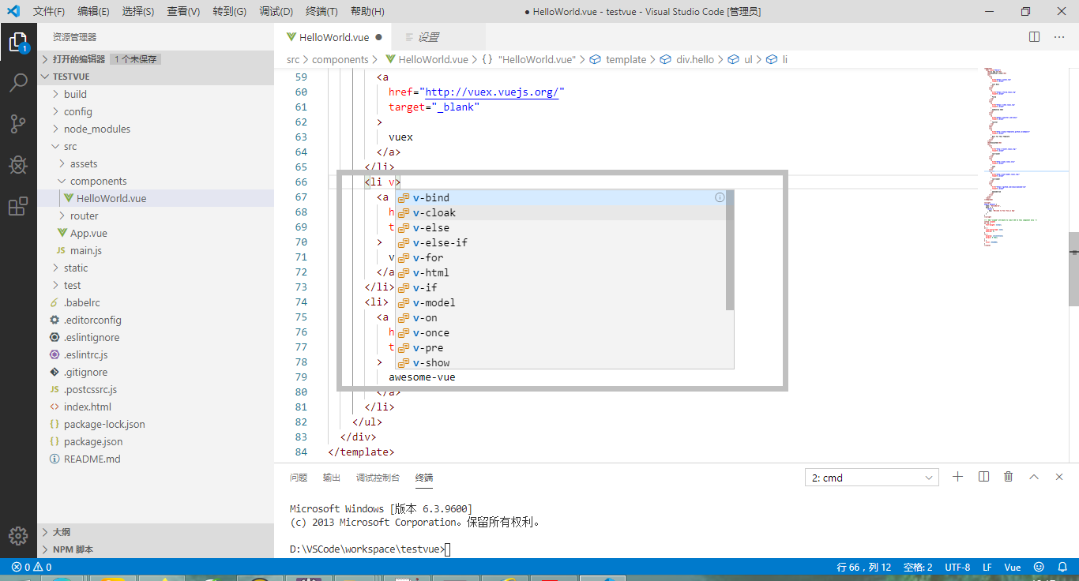Image resolution: width=1079 pixels, height=581 pixels.
Task: Maximize the panel with up chevron
Action: (x=1034, y=477)
